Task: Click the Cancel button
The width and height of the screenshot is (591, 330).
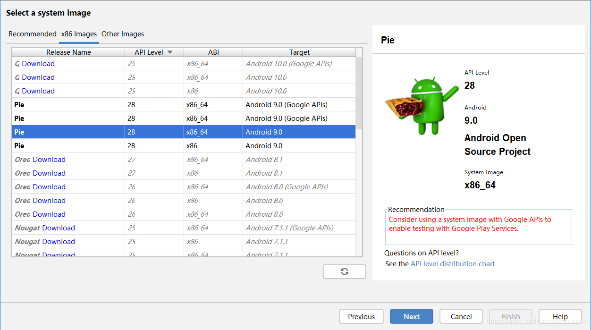Action: [461, 317]
